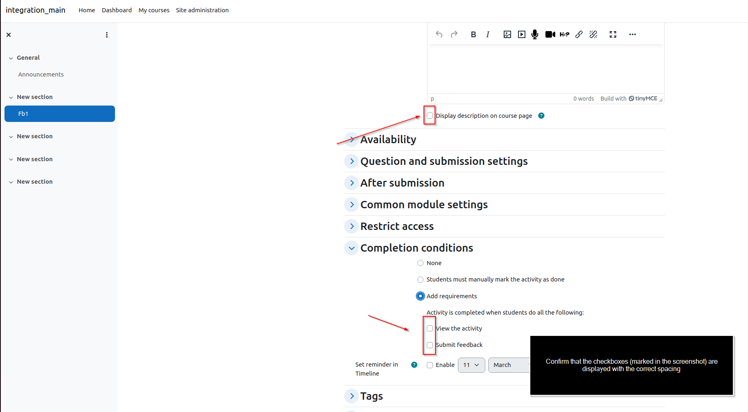This screenshot has width=748, height=412.
Task: Configure H5P content icon
Action: click(x=565, y=34)
